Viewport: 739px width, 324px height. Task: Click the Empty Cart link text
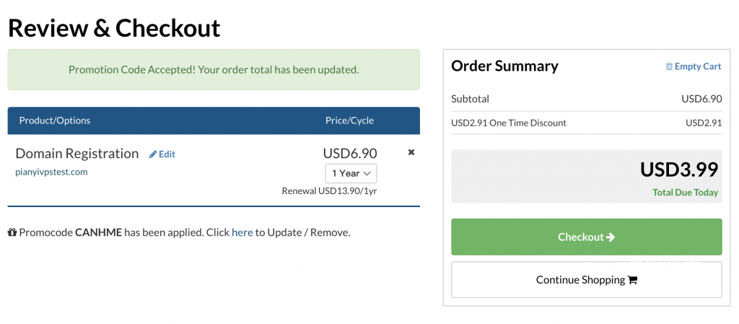coord(698,66)
